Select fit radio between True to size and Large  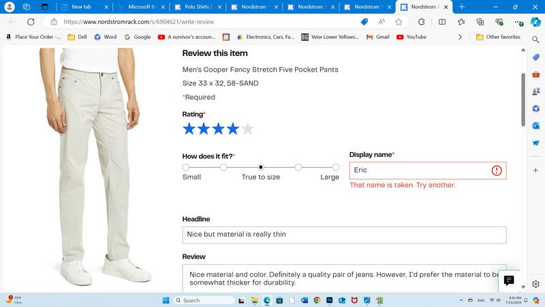[x=298, y=167]
